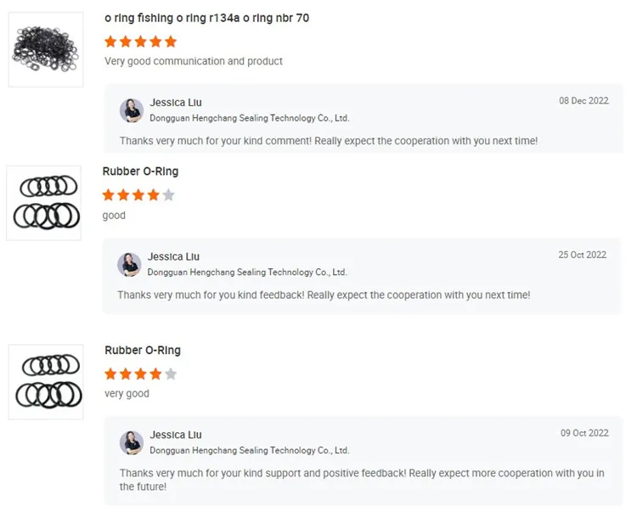637x512 pixels.
Task: Click the 'Very good communication and product' review text
Action: pyautogui.click(x=194, y=61)
